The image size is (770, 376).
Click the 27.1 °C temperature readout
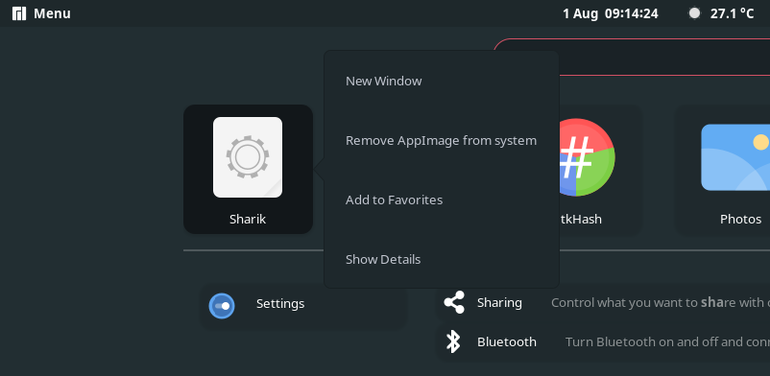tap(732, 13)
